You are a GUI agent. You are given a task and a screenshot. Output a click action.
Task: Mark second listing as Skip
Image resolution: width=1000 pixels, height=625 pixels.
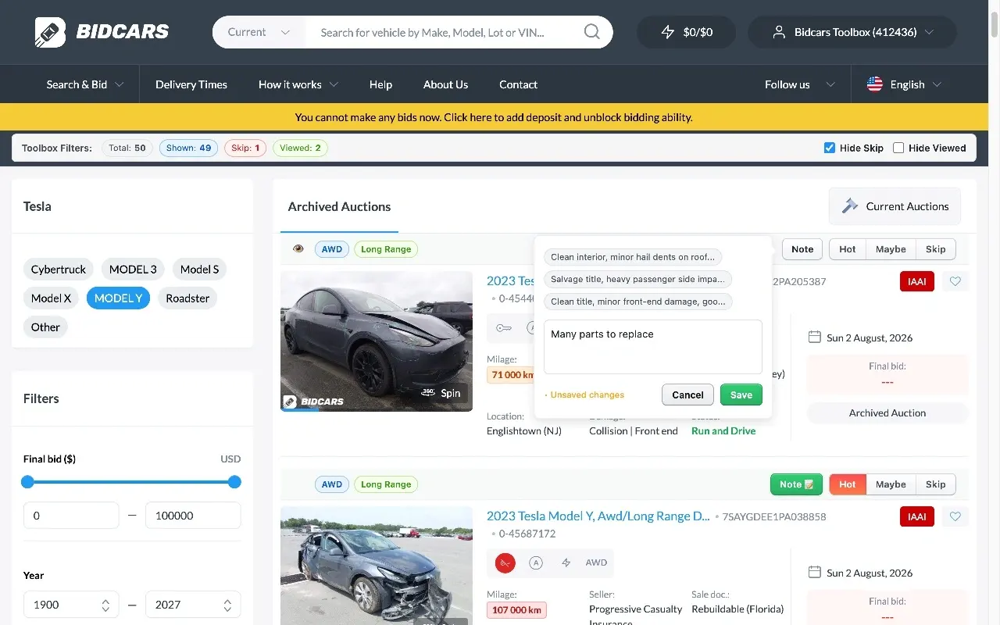tap(936, 484)
